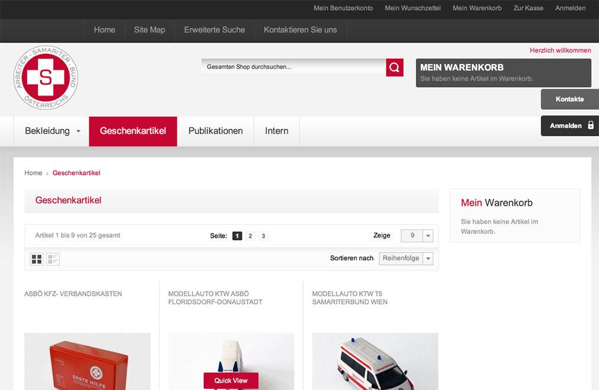The image size is (599, 390).
Task: Click the lock icon on Anmelden tab
Action: (590, 126)
